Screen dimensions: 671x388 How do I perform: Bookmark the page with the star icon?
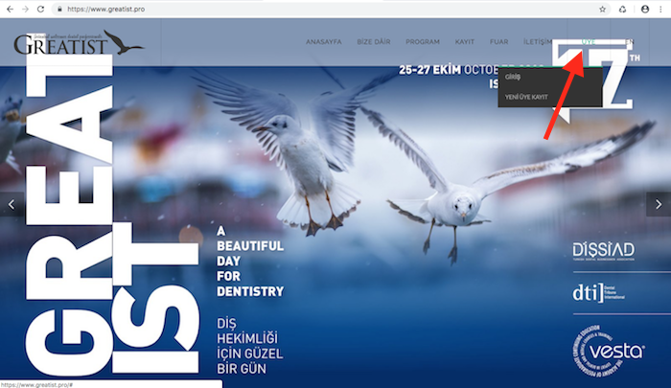[x=603, y=9]
